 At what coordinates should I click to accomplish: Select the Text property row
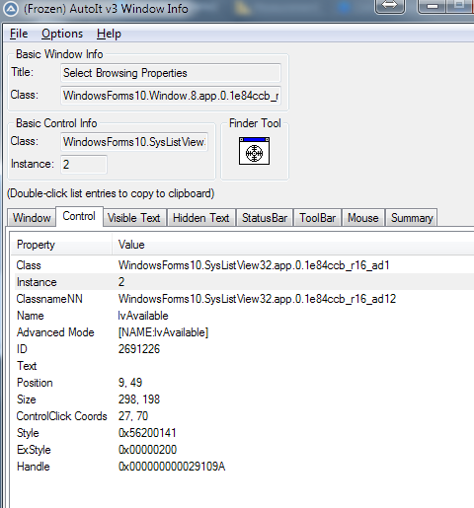(244, 366)
